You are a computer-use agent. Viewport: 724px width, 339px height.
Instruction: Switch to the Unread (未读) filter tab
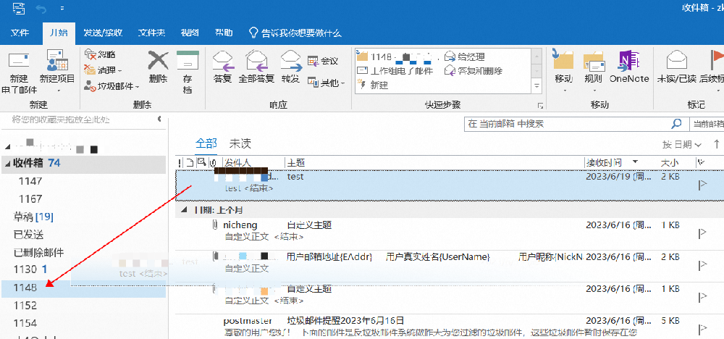click(240, 143)
